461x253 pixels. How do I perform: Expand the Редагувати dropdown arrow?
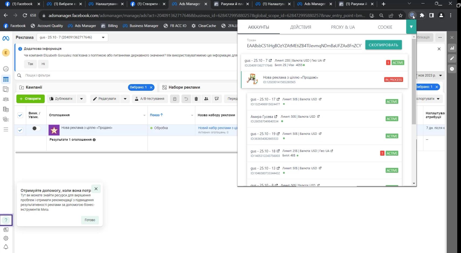(125, 99)
